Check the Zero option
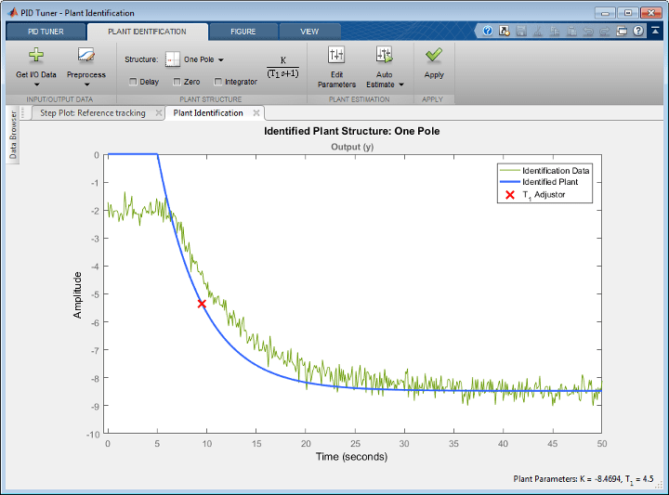This screenshot has height=495, width=669. [177, 82]
